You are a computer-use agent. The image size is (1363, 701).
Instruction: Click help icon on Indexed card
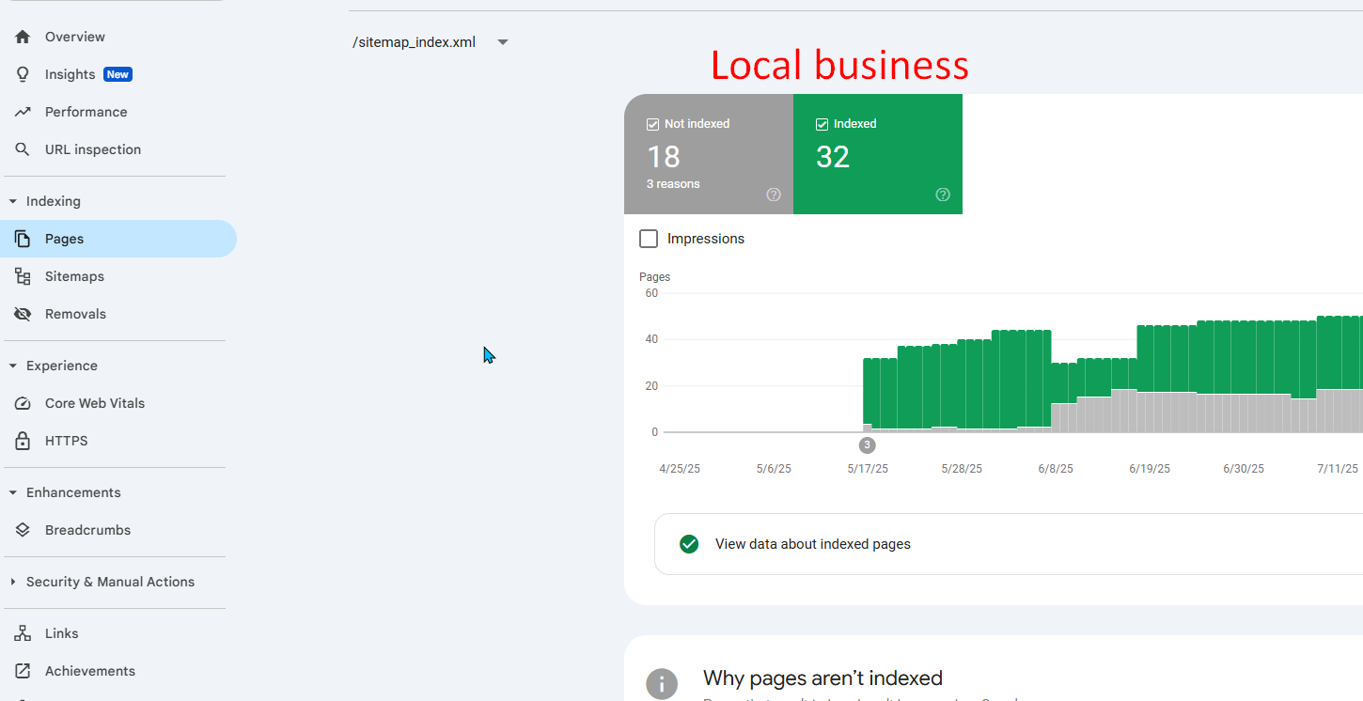point(943,195)
